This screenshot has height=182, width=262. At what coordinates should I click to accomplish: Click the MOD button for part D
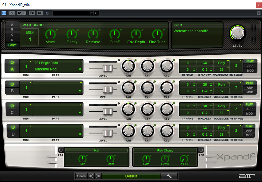[249, 135]
